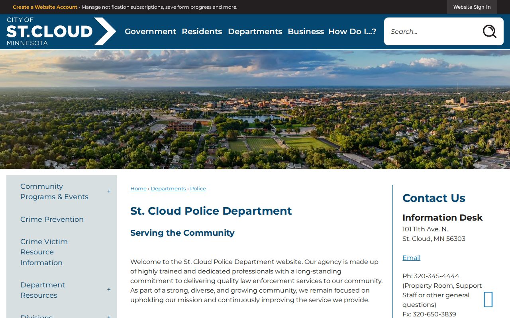Open Department Resources sidebar link
510x318 pixels.
(x=43, y=290)
